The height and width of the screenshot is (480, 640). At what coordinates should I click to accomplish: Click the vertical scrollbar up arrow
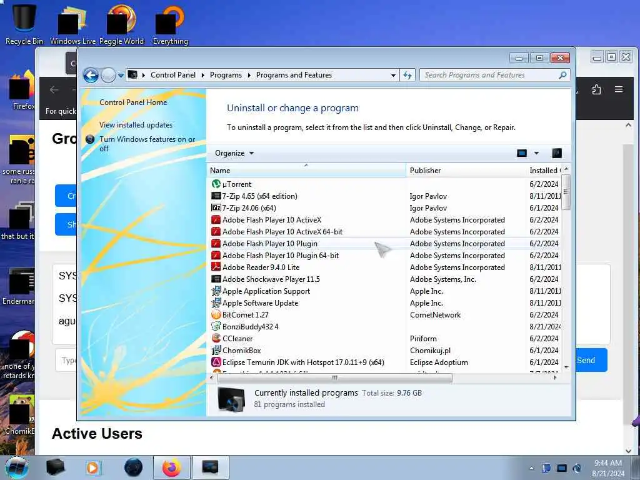pyautogui.click(x=566, y=169)
